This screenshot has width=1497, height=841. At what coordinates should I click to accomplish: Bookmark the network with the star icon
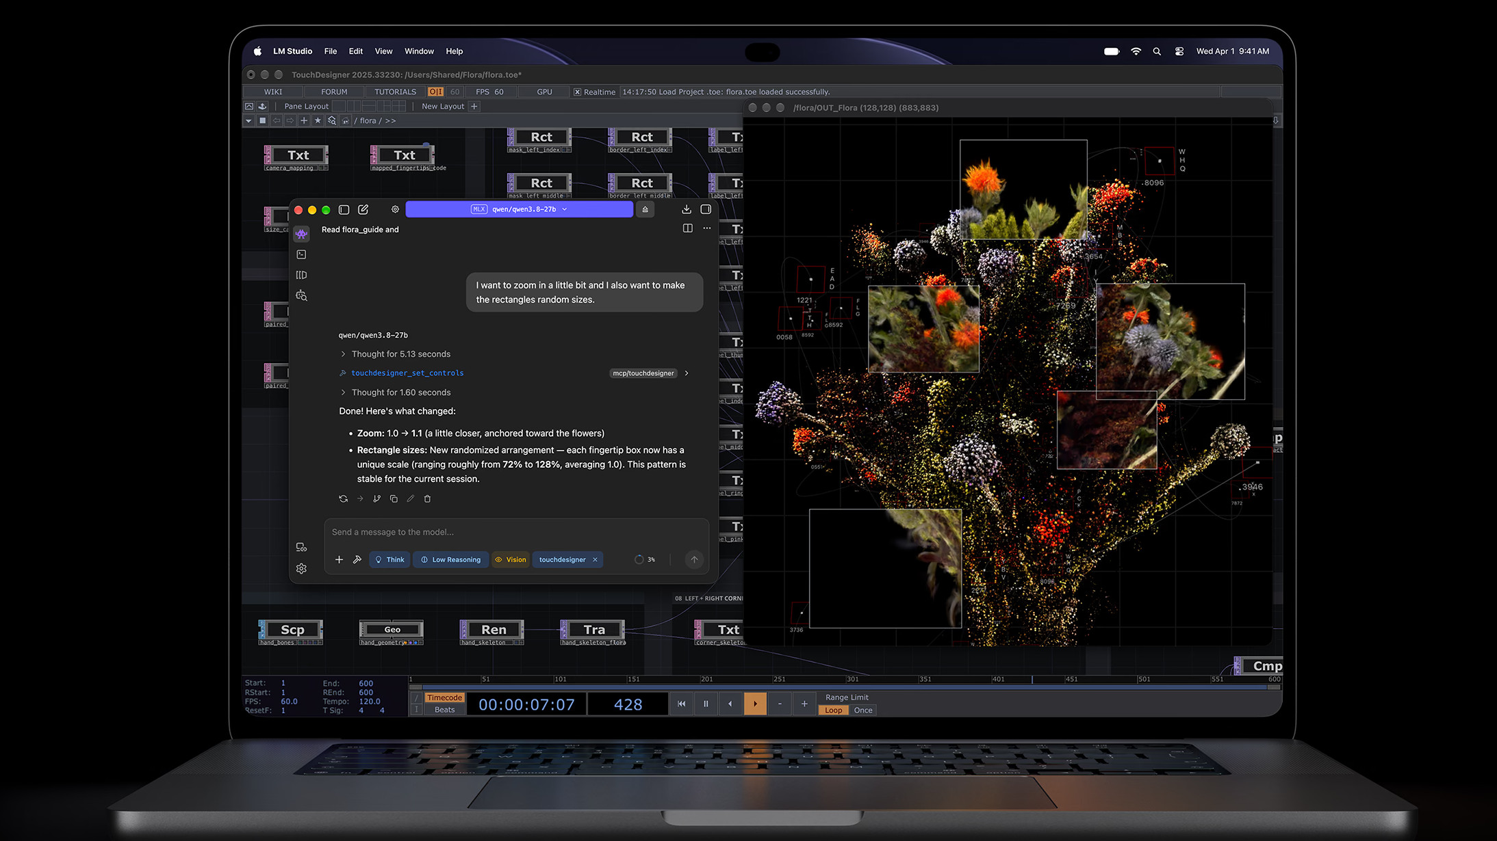click(x=318, y=120)
